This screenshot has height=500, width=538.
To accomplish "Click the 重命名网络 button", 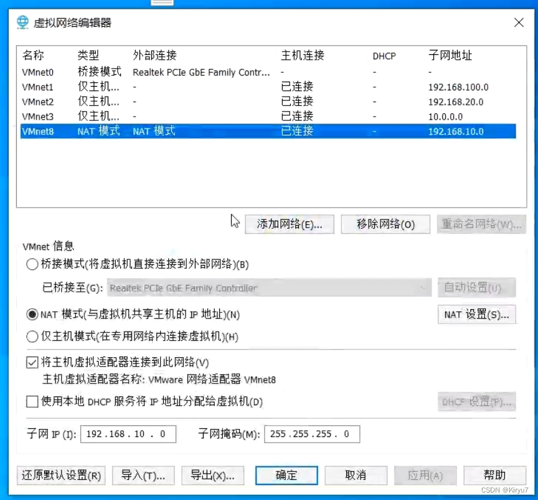I will pyautogui.click(x=481, y=224).
